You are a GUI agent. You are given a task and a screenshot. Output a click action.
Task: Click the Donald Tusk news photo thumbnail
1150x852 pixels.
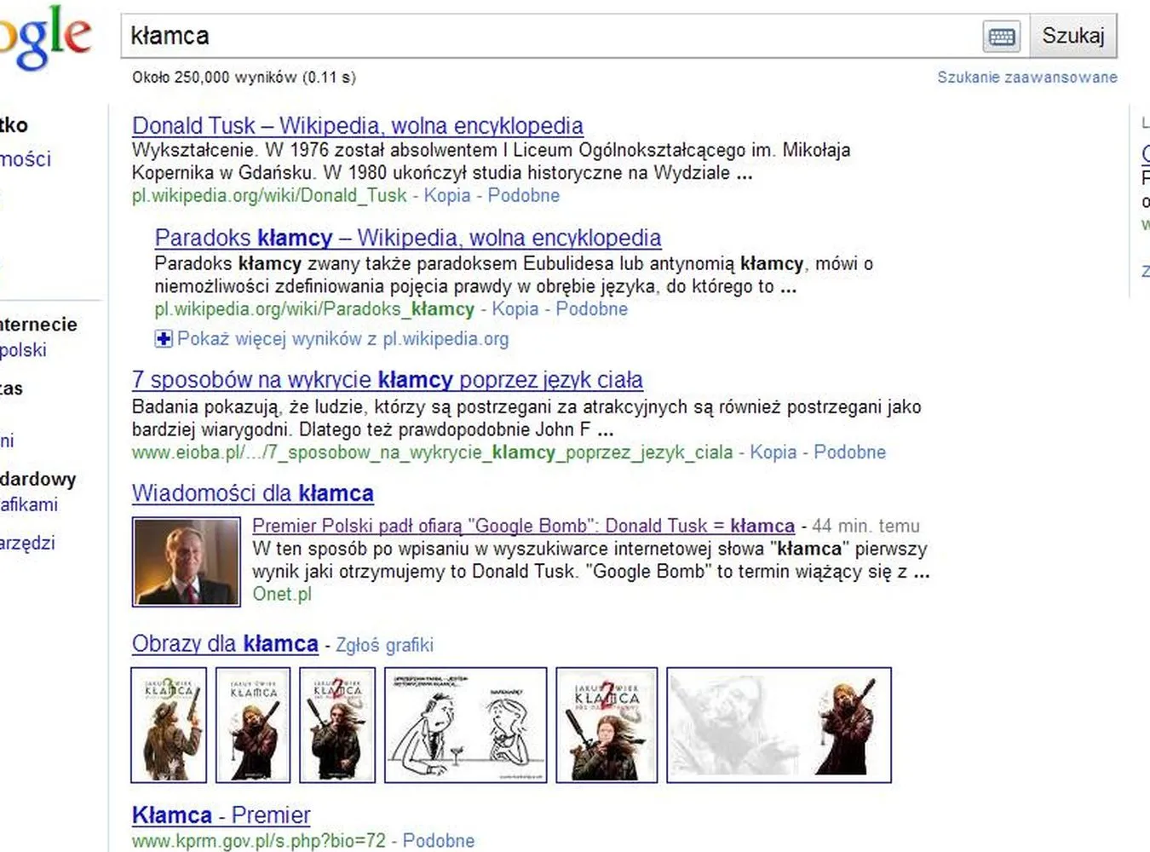point(187,562)
